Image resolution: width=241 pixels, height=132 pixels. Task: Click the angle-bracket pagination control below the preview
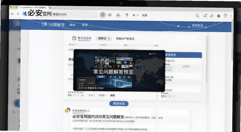click(x=91, y=95)
